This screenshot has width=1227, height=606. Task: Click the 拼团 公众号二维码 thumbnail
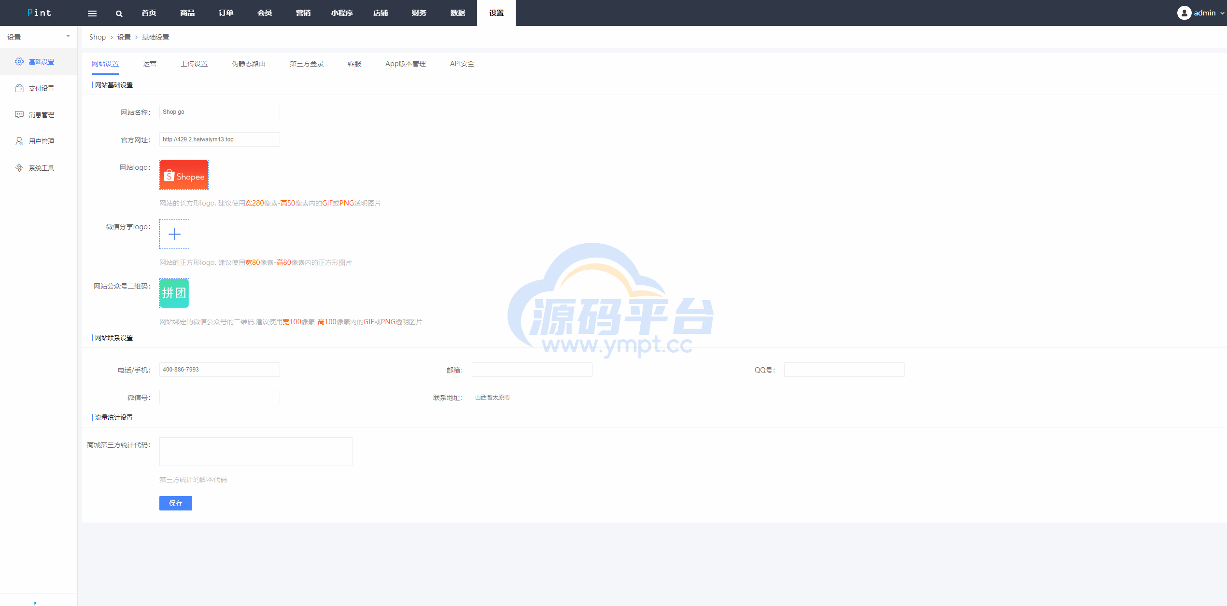[x=174, y=293]
